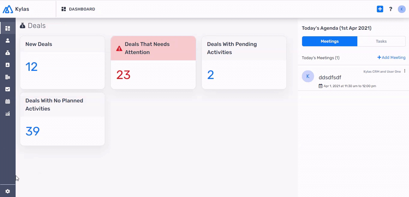Open Settings gear at sidebar bottom

coord(8,191)
